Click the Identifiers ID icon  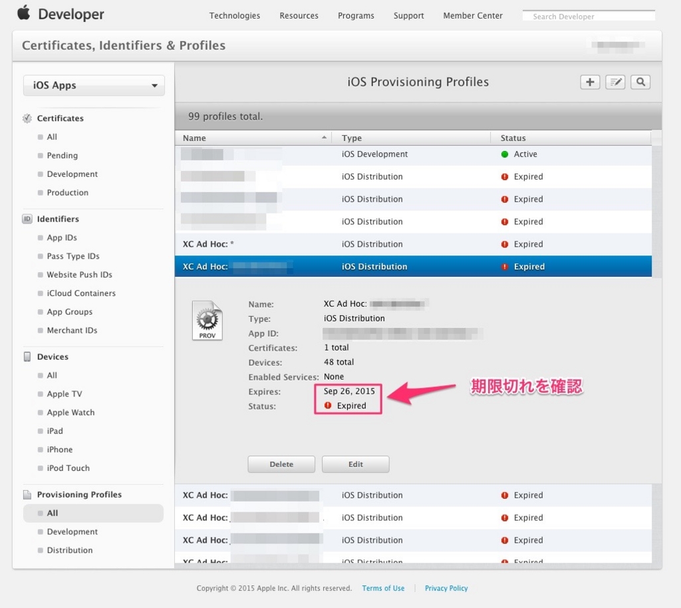tap(27, 219)
